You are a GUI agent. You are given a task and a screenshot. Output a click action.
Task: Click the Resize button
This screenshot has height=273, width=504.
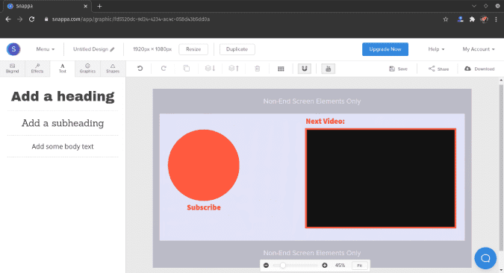(193, 49)
